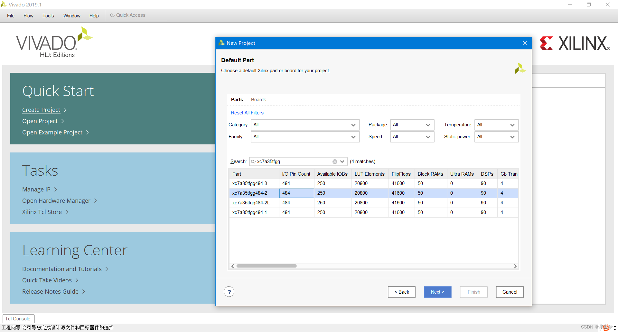Click Open Example Project link

(x=52, y=132)
